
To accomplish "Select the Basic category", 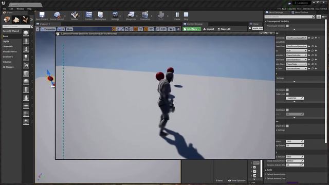I will tap(6, 36).
